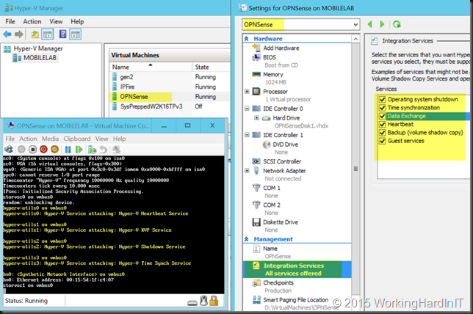Screen dimensions: 473x314
Task: Click the Ctrl+Alt+Delete icon in VM connection toolbar
Action: click(9, 149)
